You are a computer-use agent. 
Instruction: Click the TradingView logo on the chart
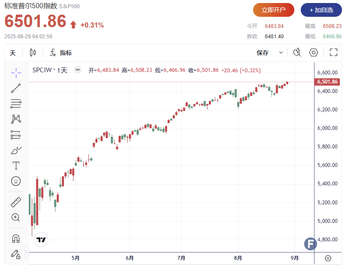(41, 240)
